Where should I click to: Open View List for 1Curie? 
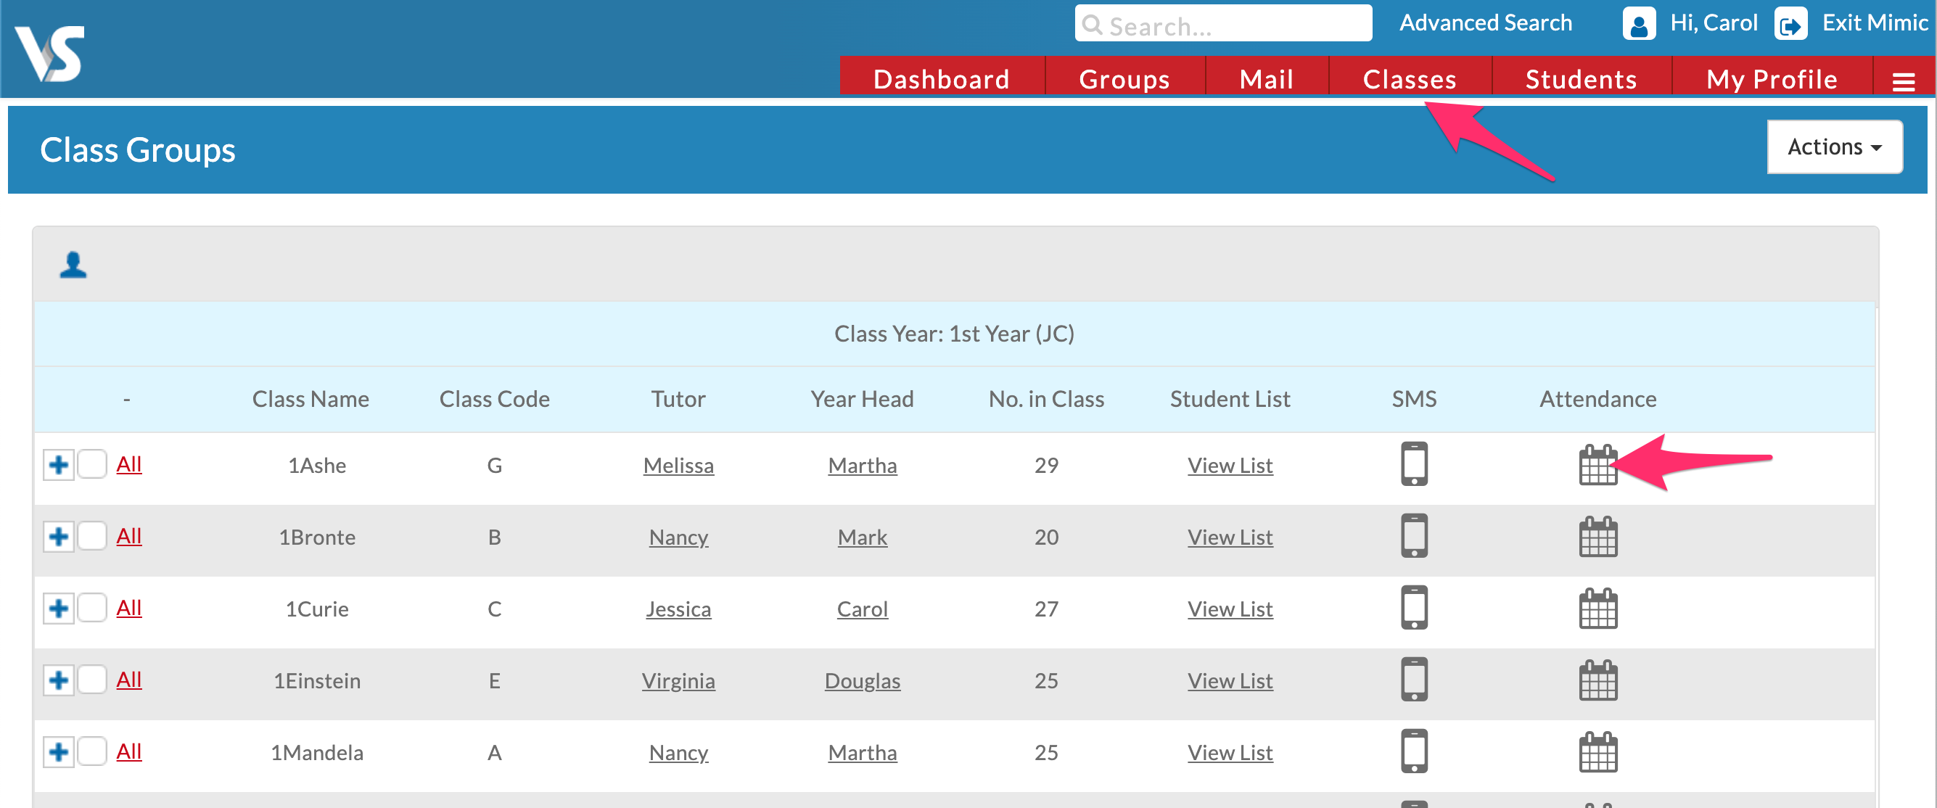pos(1230,609)
